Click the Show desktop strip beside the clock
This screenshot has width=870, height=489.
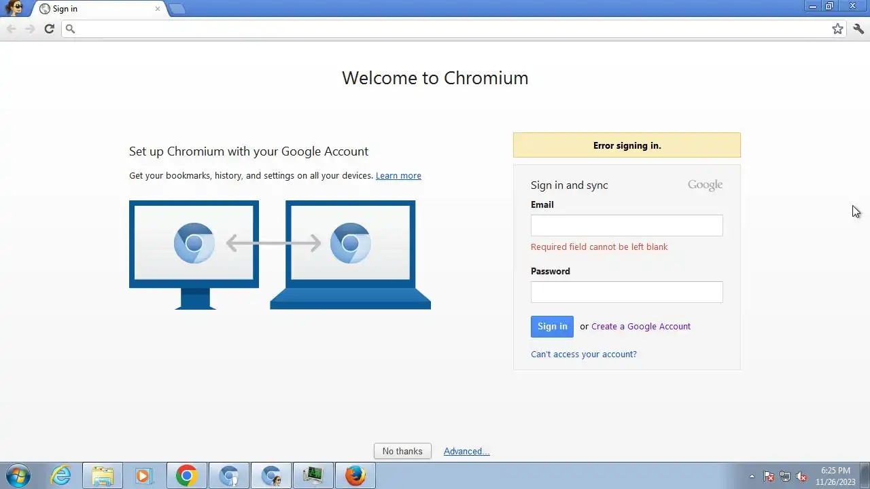(865, 475)
